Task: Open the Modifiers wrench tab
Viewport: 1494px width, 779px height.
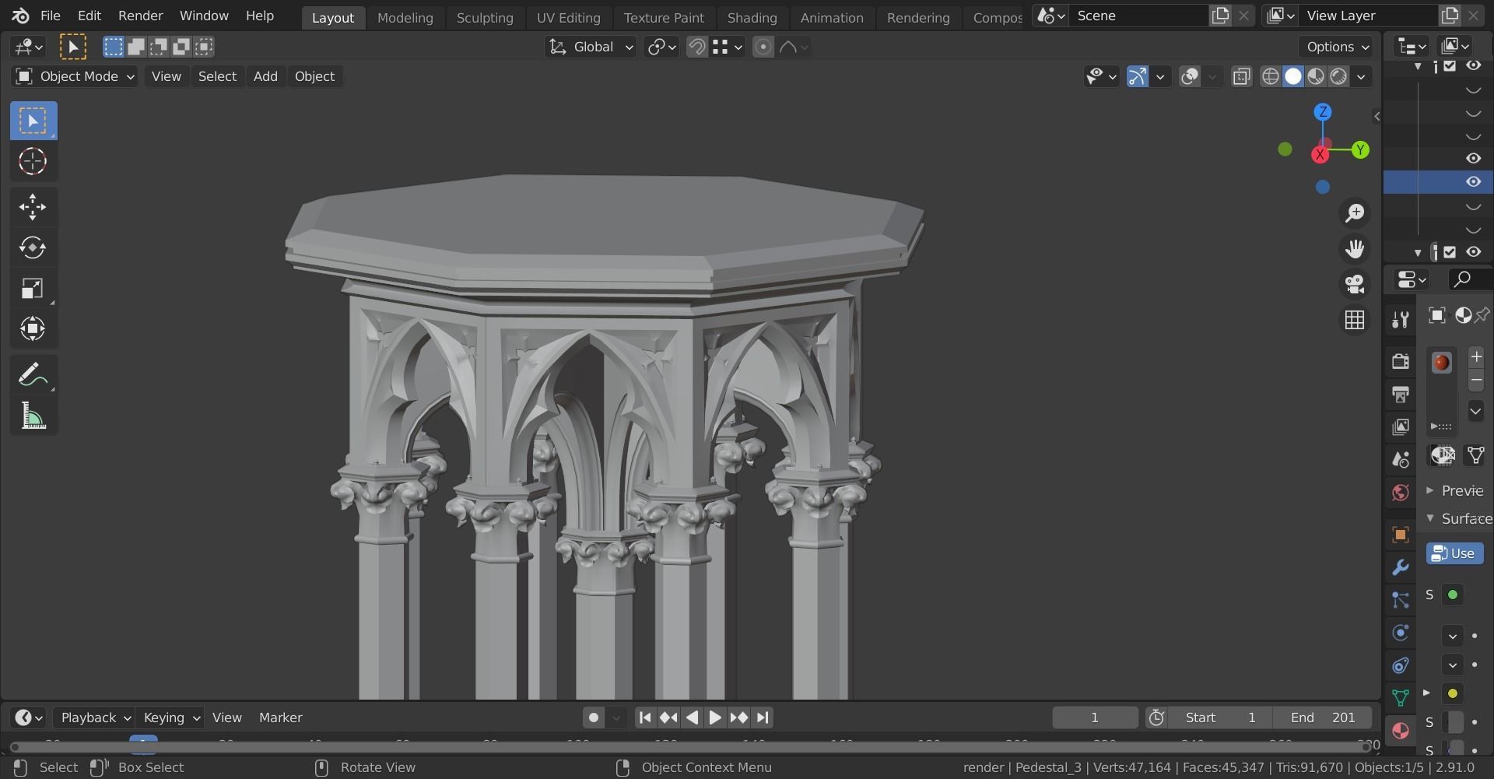Action: [1401, 567]
